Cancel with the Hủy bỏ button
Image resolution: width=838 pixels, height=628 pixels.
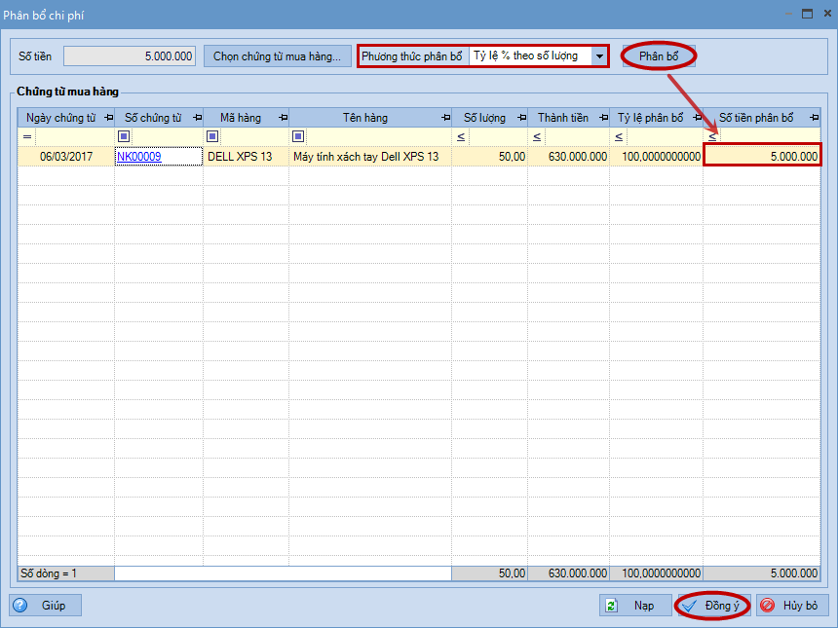pos(792,606)
